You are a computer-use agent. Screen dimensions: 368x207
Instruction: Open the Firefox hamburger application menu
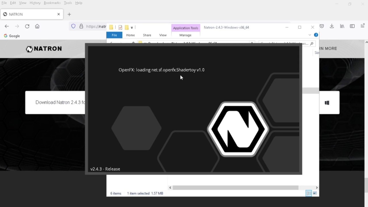coord(363,26)
